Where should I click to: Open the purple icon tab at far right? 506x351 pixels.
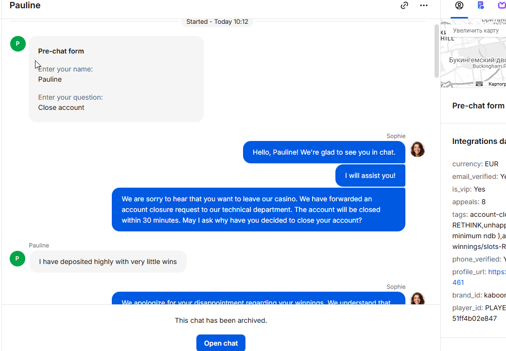pyautogui.click(x=502, y=5)
